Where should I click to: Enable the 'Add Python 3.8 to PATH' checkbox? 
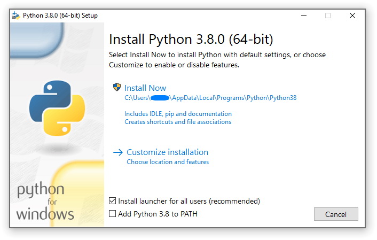click(112, 214)
